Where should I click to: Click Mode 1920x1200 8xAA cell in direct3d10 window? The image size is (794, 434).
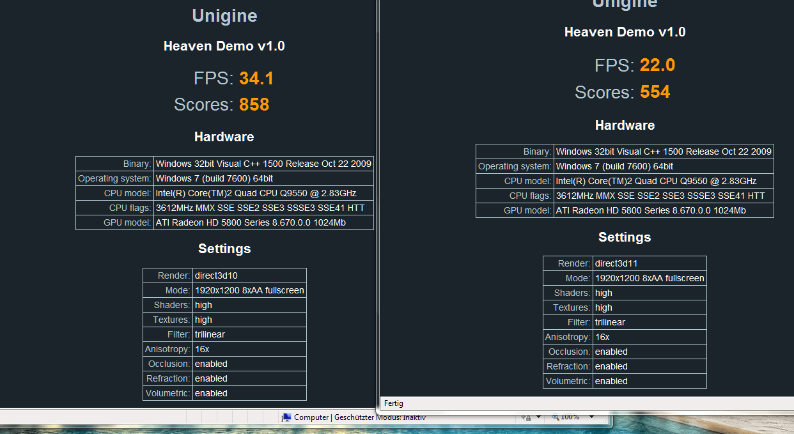[x=249, y=290]
